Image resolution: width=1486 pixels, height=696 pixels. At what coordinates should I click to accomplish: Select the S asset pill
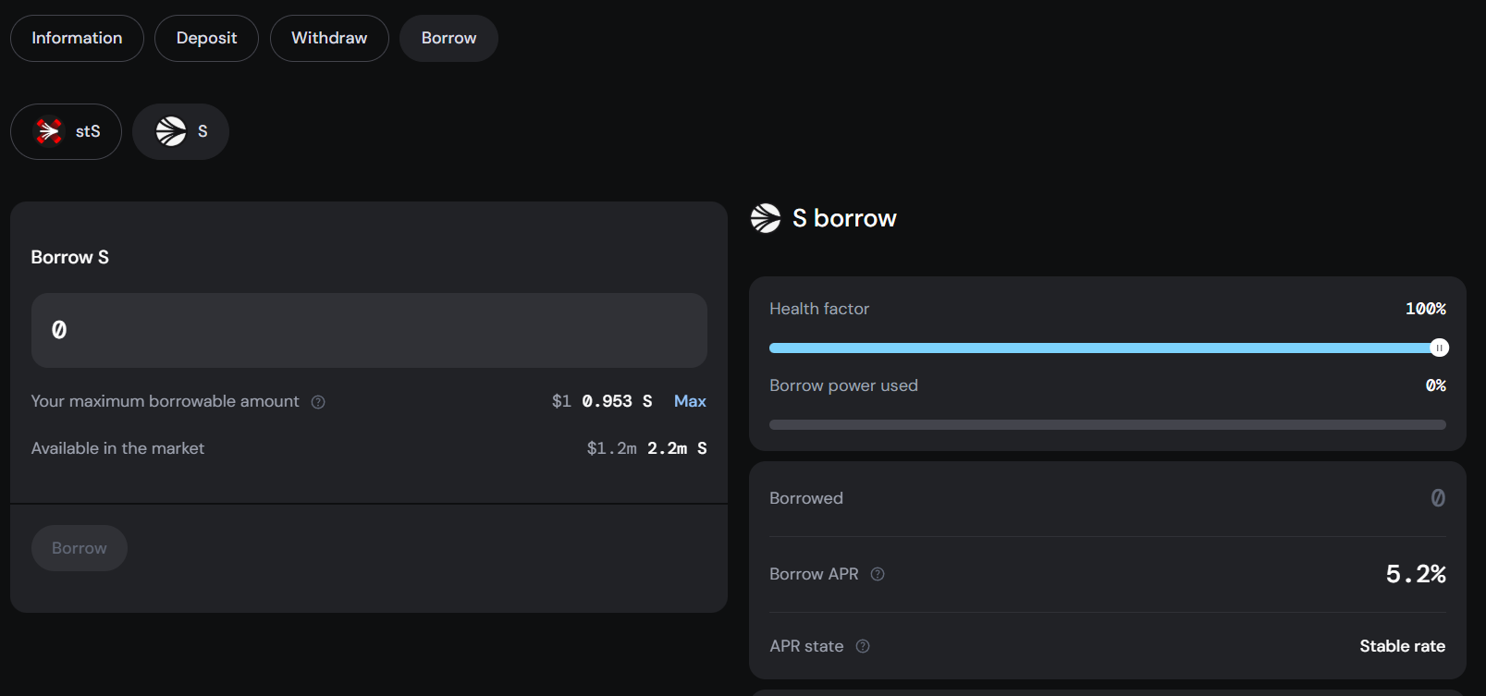[180, 131]
